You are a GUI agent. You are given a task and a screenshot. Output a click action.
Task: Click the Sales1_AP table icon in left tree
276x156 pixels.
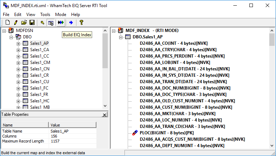26,43
